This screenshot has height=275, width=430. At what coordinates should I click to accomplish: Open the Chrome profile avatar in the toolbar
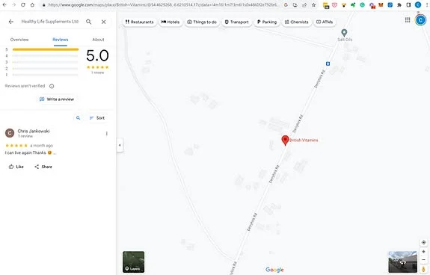coord(417,4)
